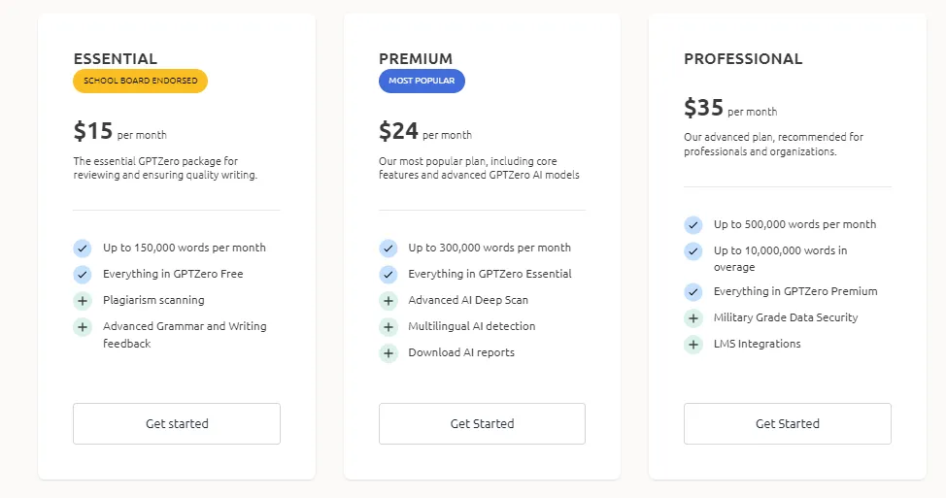Click plus icon next to Advanced AI Deep Scan
946x498 pixels.
pos(389,301)
